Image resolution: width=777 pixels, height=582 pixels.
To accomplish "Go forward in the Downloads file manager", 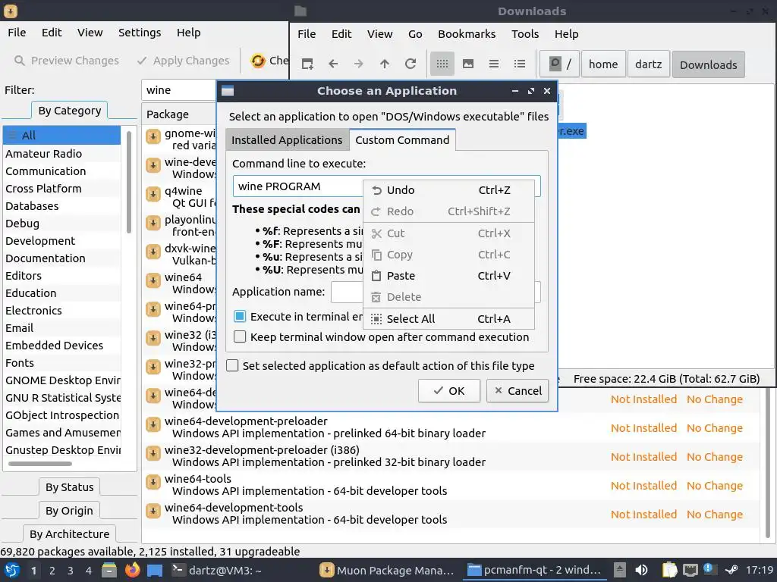I will (359, 64).
